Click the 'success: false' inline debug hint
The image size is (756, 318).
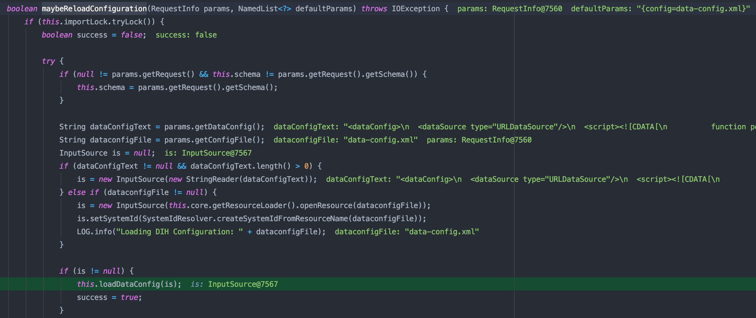[x=186, y=35]
